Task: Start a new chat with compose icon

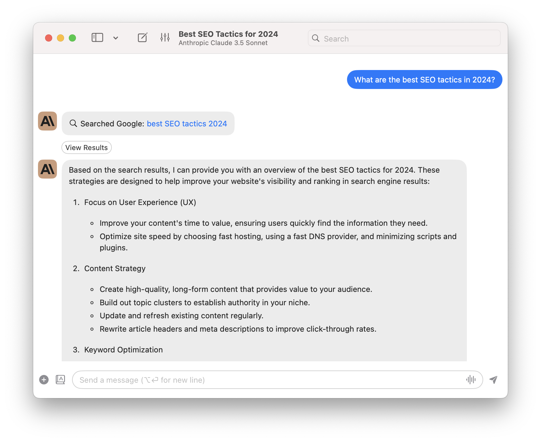Action: (x=142, y=38)
